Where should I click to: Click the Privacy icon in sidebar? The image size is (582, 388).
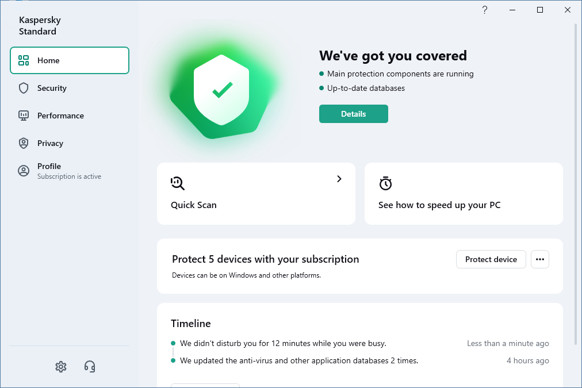(x=24, y=143)
